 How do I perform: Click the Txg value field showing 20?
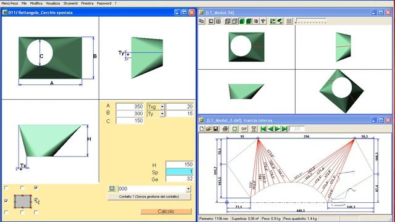[180, 107]
